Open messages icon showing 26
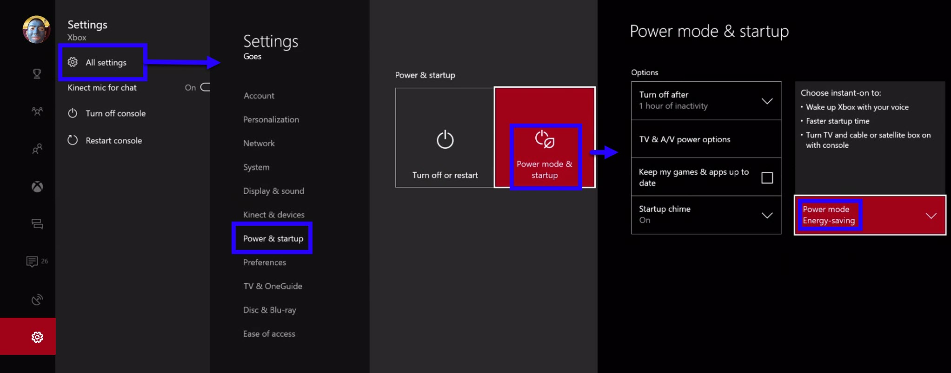Screen dimensions: 951x373 33,262
